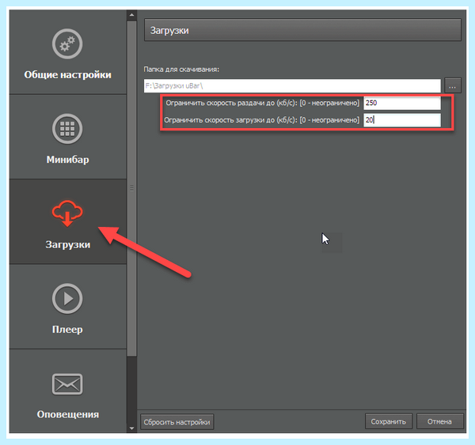The height and width of the screenshot is (445, 475).
Task: Click the Загрузки cloud download icon
Action: pyautogui.click(x=67, y=213)
